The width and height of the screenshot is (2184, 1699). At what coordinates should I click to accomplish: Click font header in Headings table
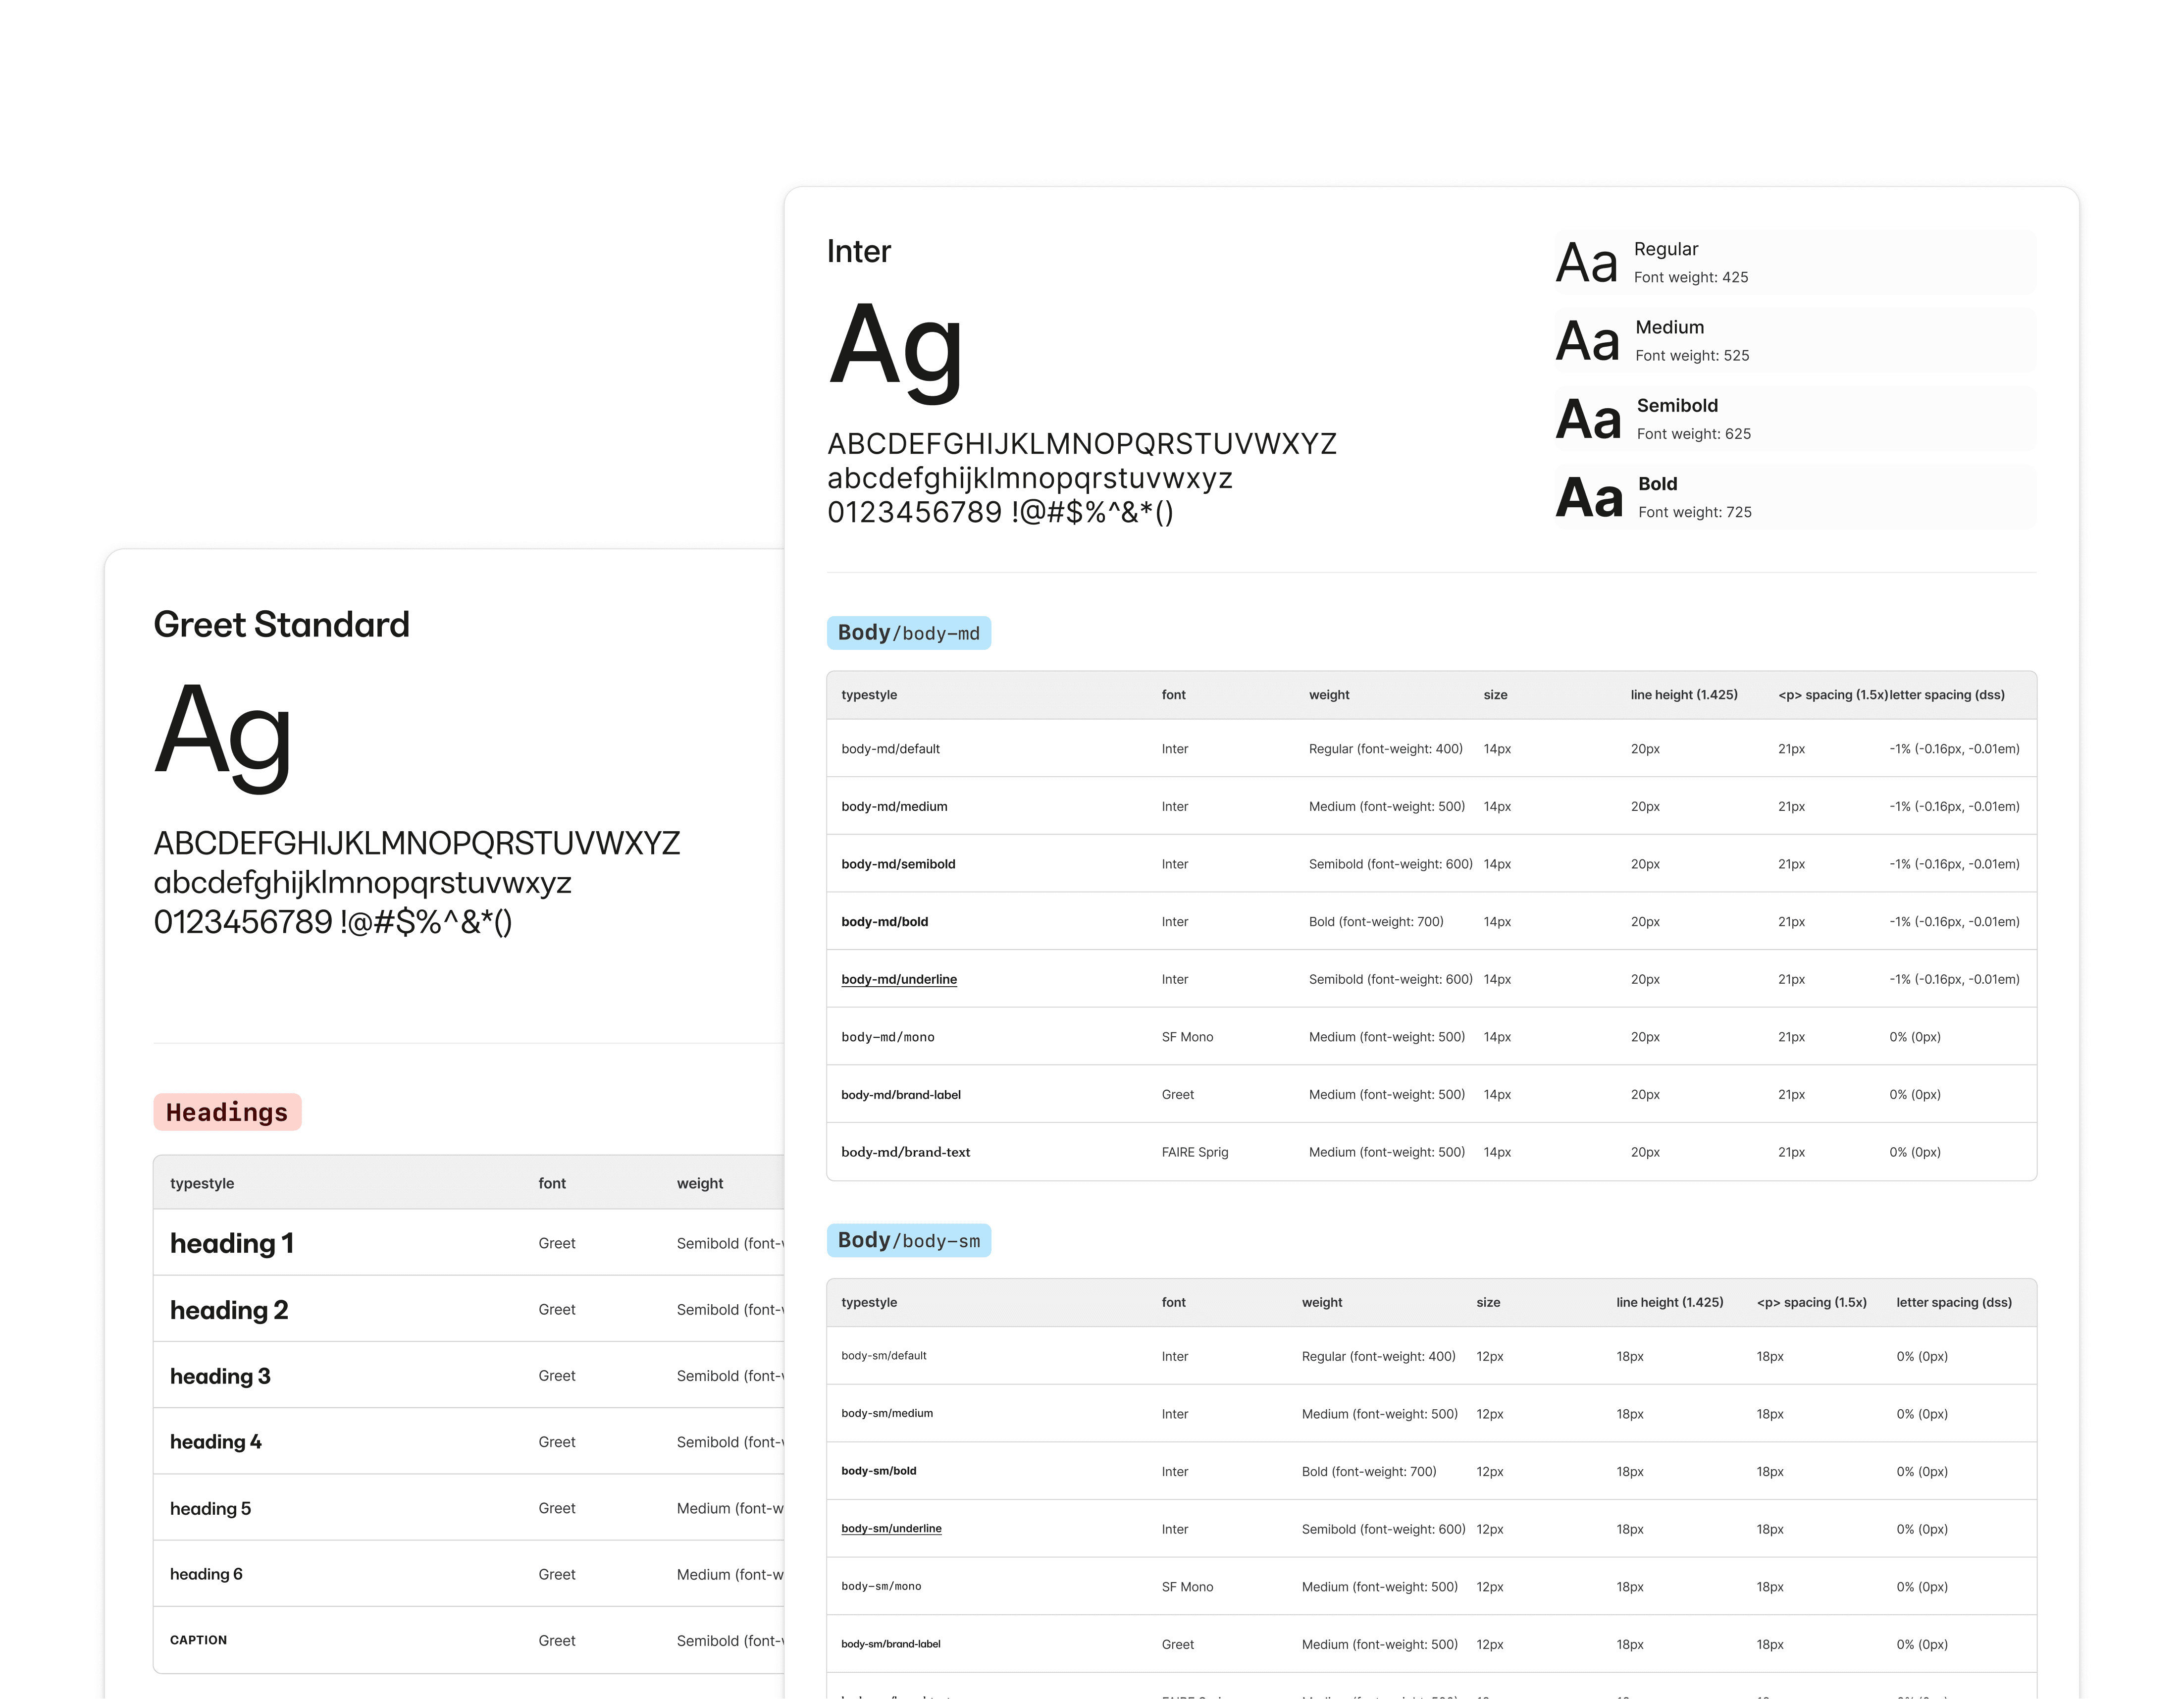click(552, 1183)
